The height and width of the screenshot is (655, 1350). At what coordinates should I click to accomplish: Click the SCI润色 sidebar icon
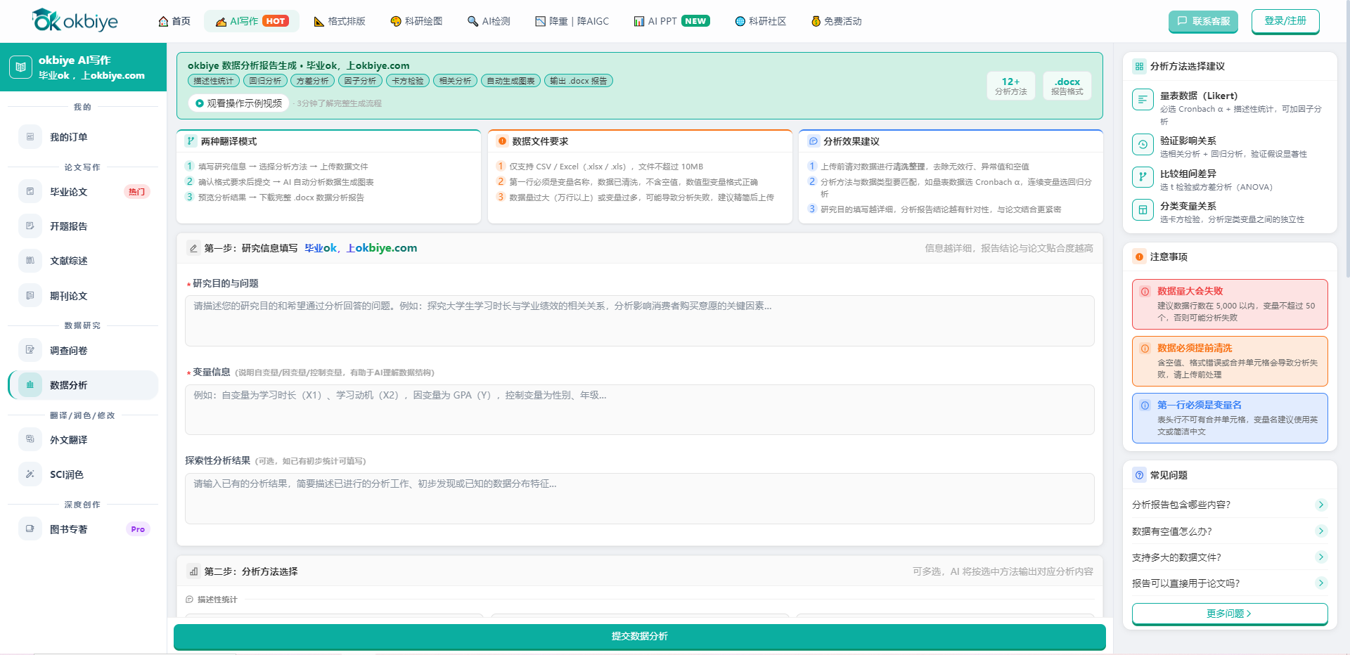[x=30, y=474]
